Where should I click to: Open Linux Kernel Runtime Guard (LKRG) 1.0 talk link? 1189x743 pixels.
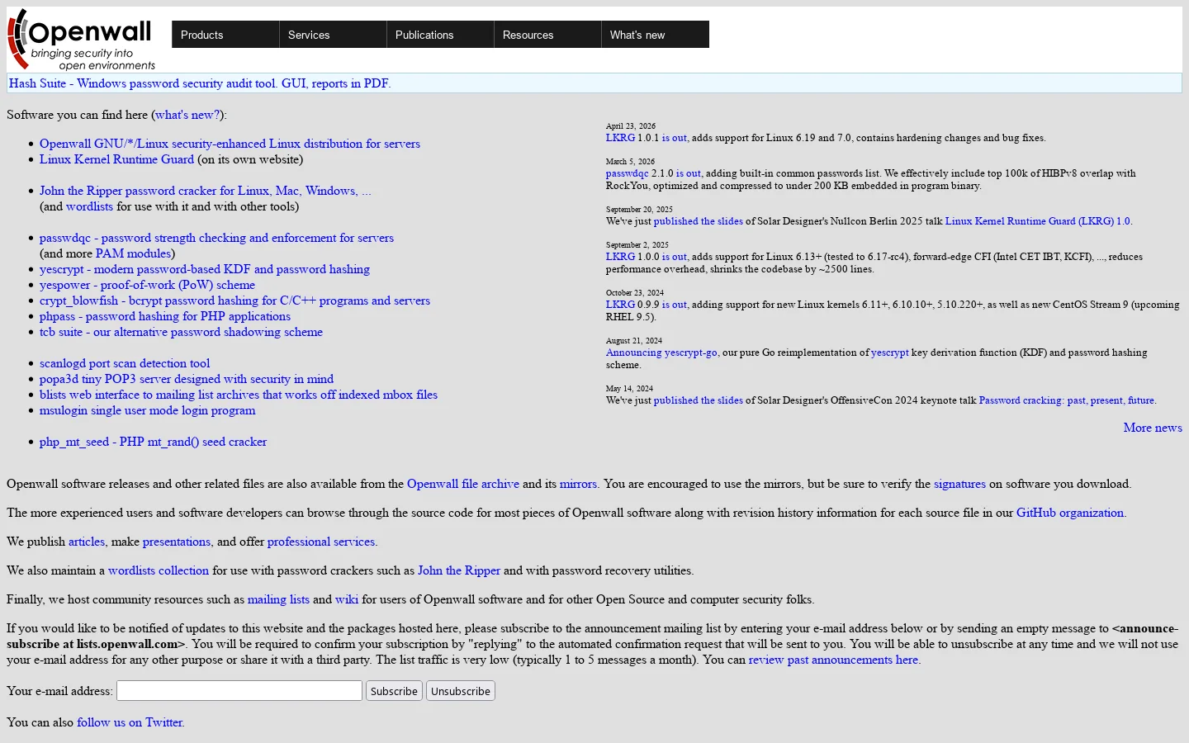pyautogui.click(x=1037, y=221)
